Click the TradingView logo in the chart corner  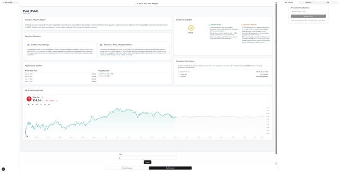pyautogui.click(x=27, y=136)
